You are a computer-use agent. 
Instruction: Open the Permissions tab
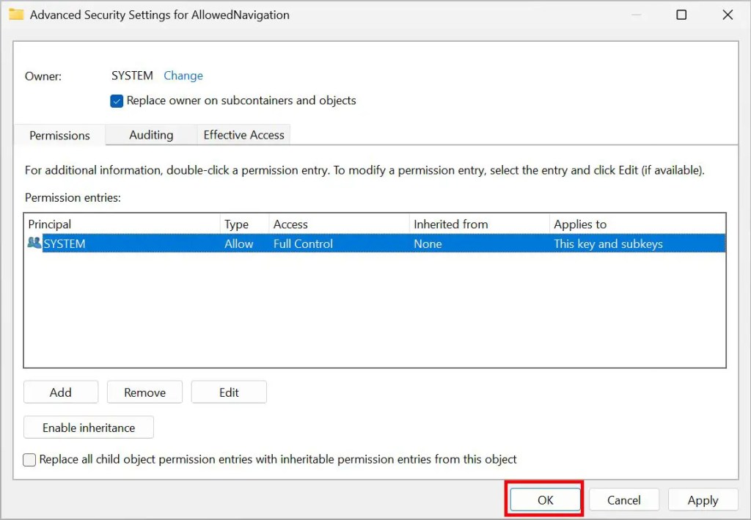(x=59, y=136)
